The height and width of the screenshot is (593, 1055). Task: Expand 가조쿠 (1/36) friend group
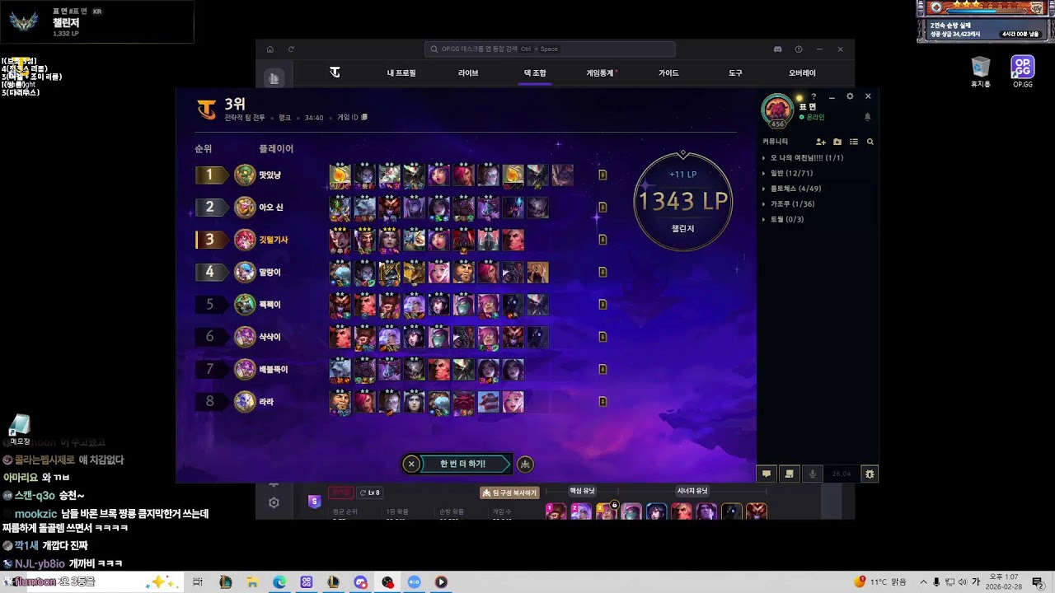coord(792,204)
